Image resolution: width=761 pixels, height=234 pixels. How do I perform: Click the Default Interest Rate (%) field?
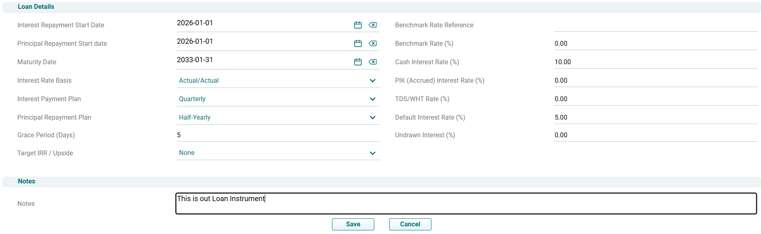point(655,117)
